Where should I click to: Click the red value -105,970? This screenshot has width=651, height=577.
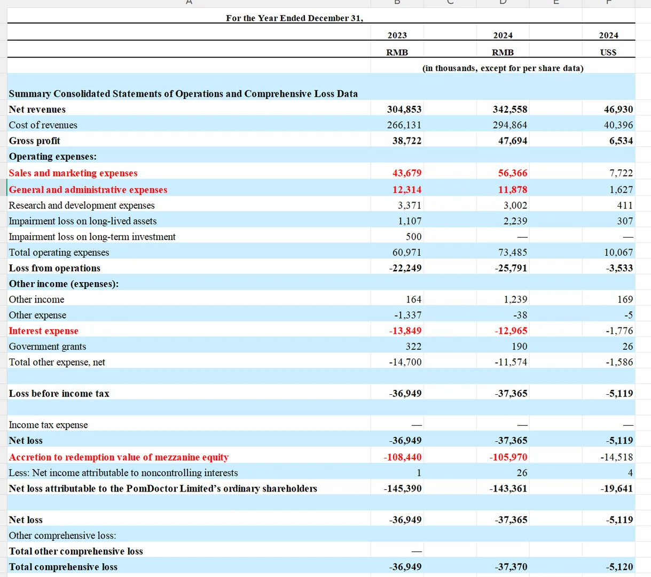pos(508,457)
